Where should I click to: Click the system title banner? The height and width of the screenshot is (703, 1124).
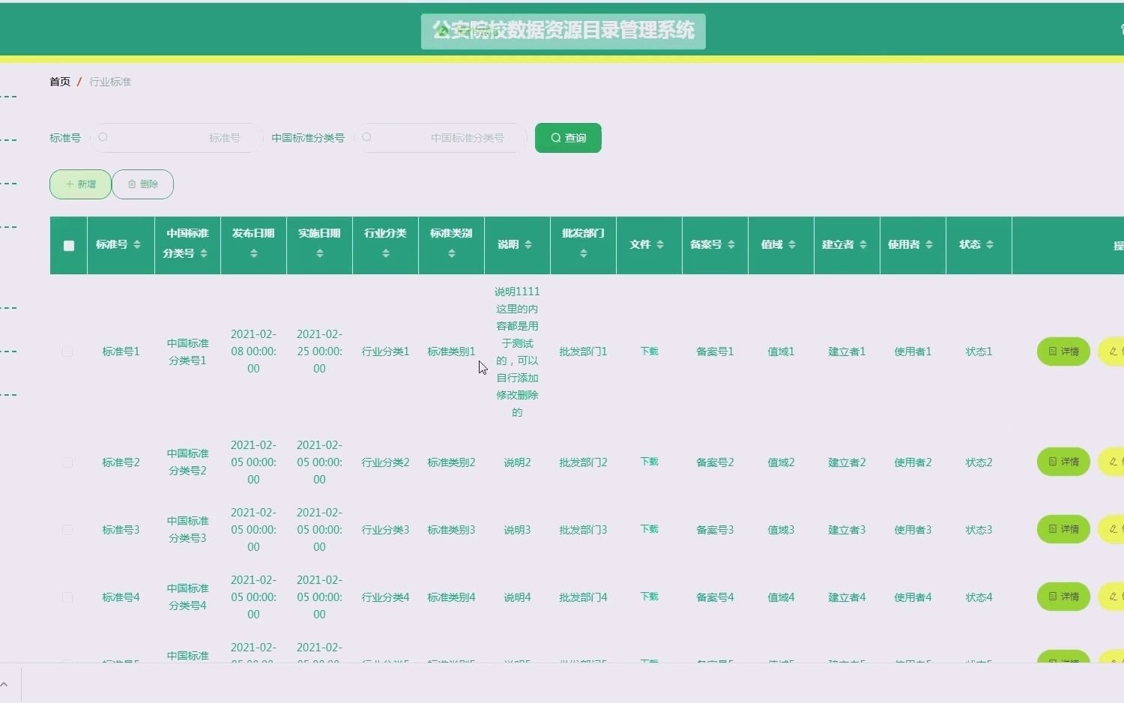point(563,31)
